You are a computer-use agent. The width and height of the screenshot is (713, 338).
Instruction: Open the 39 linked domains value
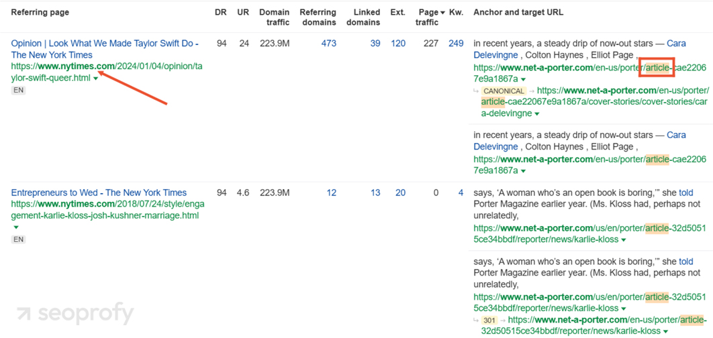coord(375,44)
